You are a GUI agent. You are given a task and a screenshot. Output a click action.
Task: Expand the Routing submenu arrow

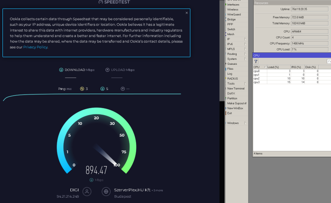pyautogui.click(x=245, y=54)
